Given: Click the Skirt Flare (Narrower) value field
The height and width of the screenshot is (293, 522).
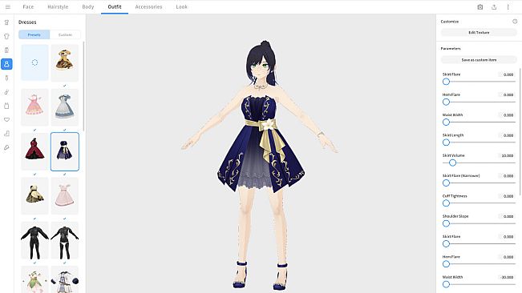Looking at the screenshot, I should pos(507,176).
